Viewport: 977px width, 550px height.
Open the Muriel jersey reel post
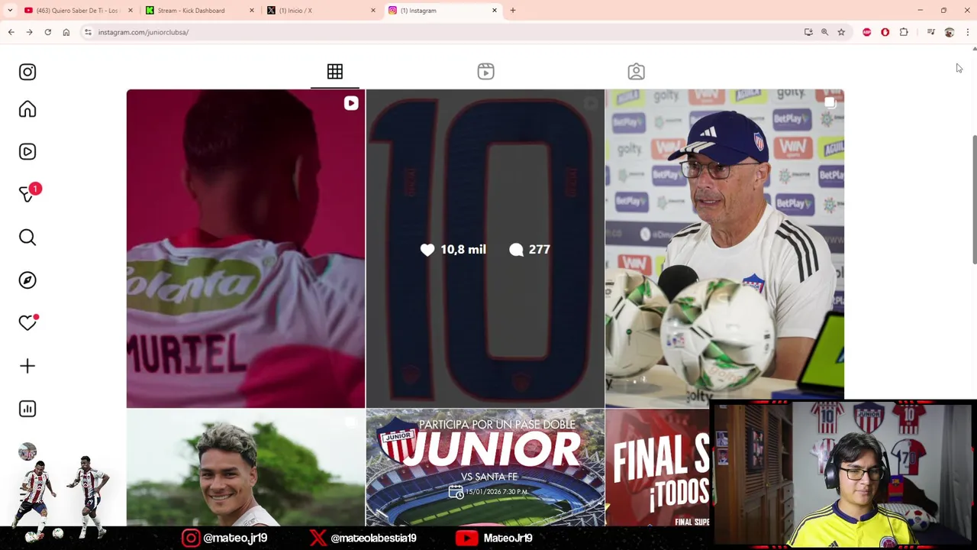(246, 249)
